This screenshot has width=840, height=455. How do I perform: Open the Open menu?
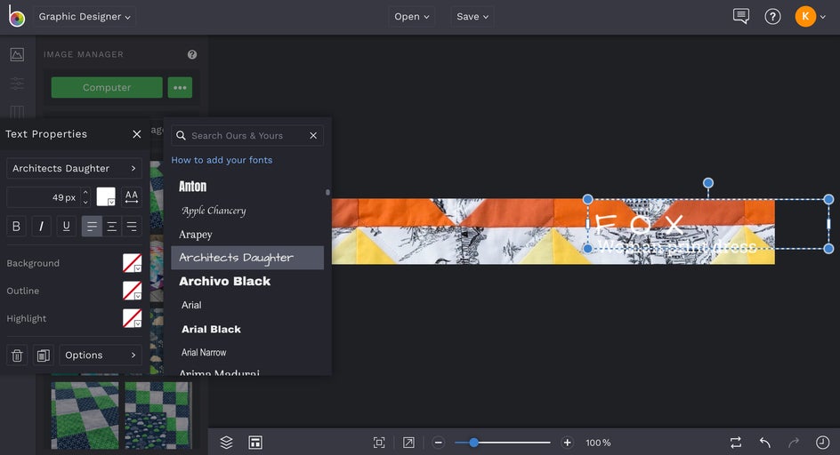point(411,17)
